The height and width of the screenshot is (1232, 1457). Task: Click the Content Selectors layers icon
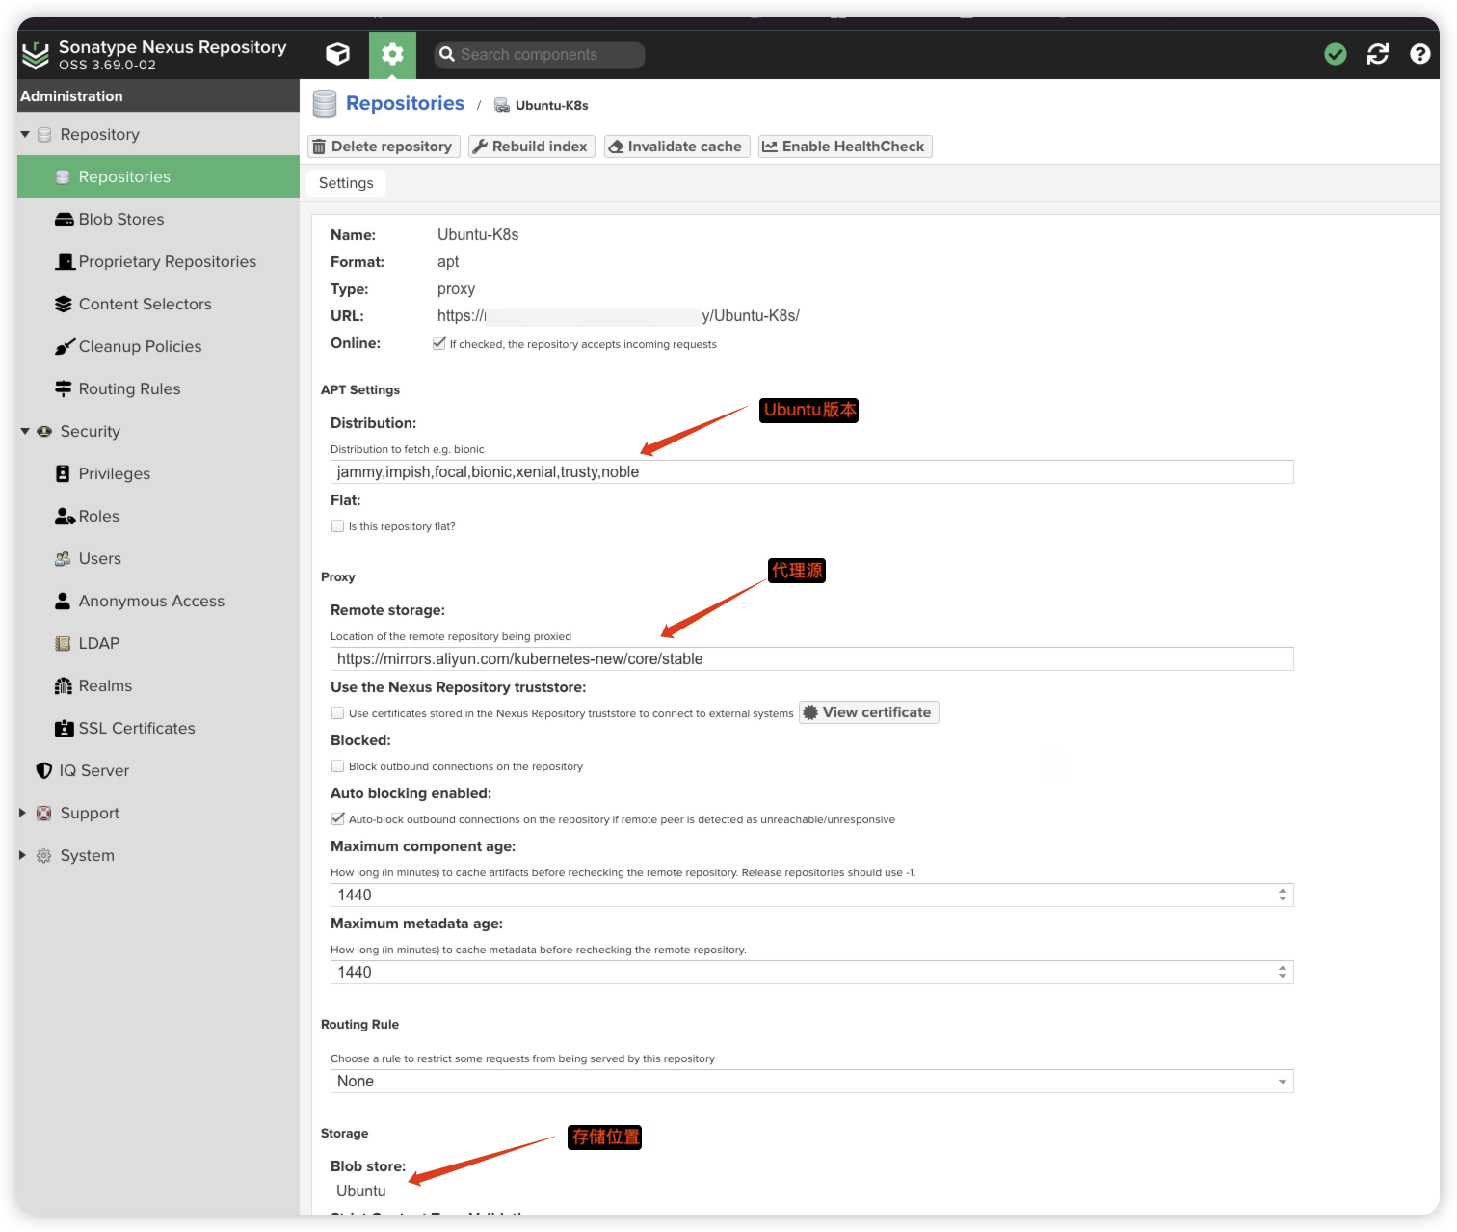point(64,304)
